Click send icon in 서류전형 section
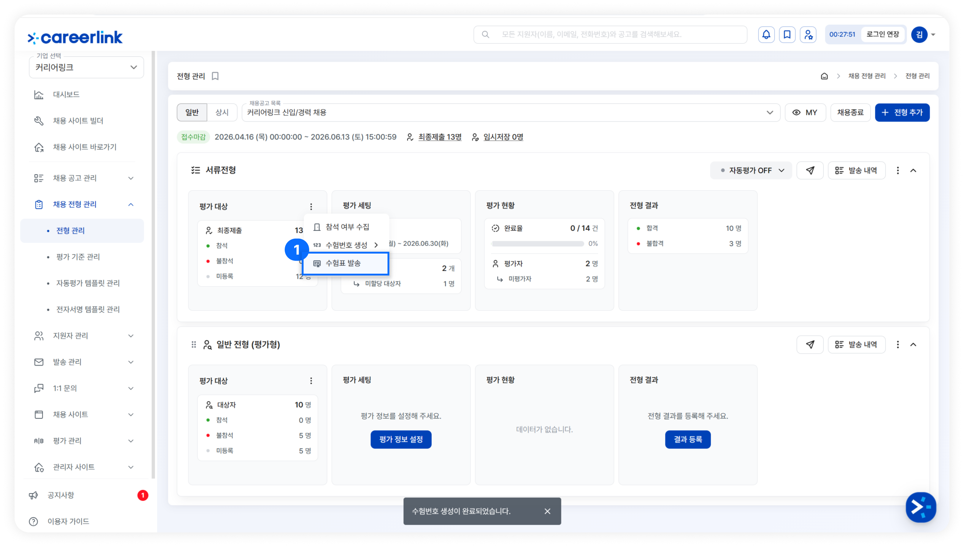The height and width of the screenshot is (547, 964). [x=810, y=170]
